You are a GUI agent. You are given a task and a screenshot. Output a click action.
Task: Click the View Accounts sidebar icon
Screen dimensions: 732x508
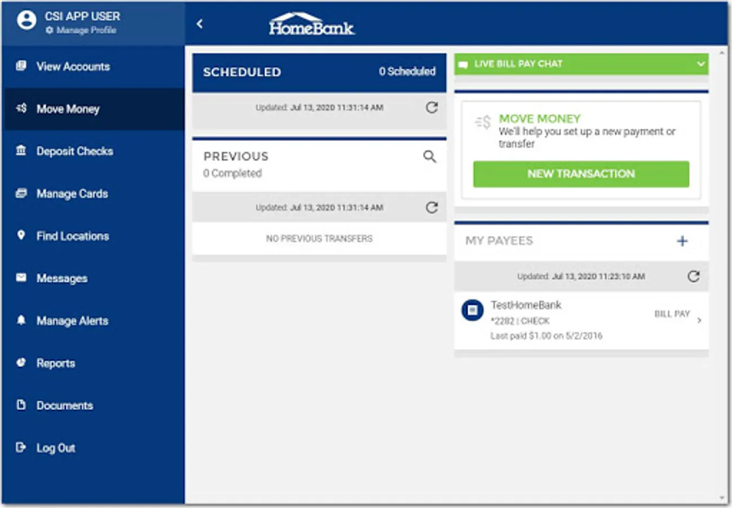tap(21, 66)
